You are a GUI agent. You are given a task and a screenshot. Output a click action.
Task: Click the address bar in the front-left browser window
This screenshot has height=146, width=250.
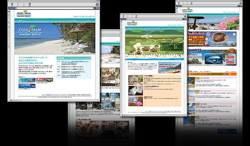[x=55, y=8]
